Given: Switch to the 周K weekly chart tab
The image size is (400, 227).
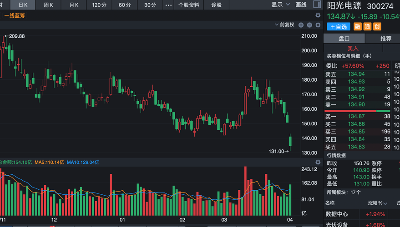Looking at the screenshot, I should (48, 5).
